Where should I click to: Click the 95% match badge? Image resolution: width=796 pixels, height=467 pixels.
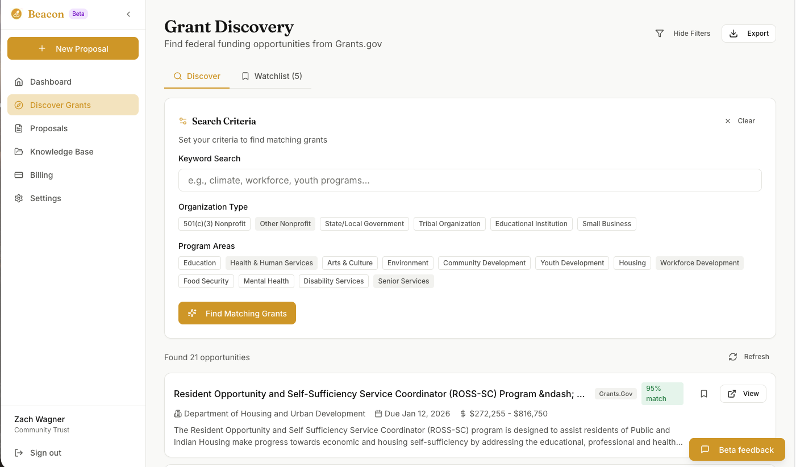click(662, 394)
